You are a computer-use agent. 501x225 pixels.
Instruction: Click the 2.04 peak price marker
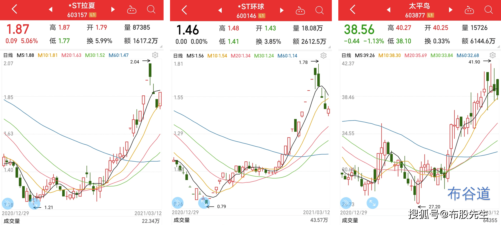135,62
